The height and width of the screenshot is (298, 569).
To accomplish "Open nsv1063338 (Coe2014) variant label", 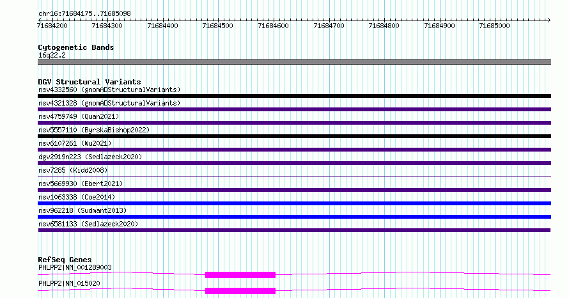I will click(x=77, y=197).
